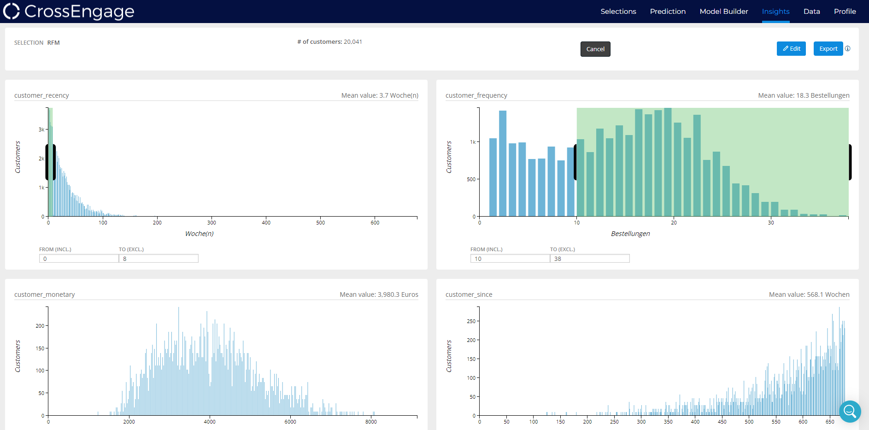Go to the Prediction page

pos(667,12)
